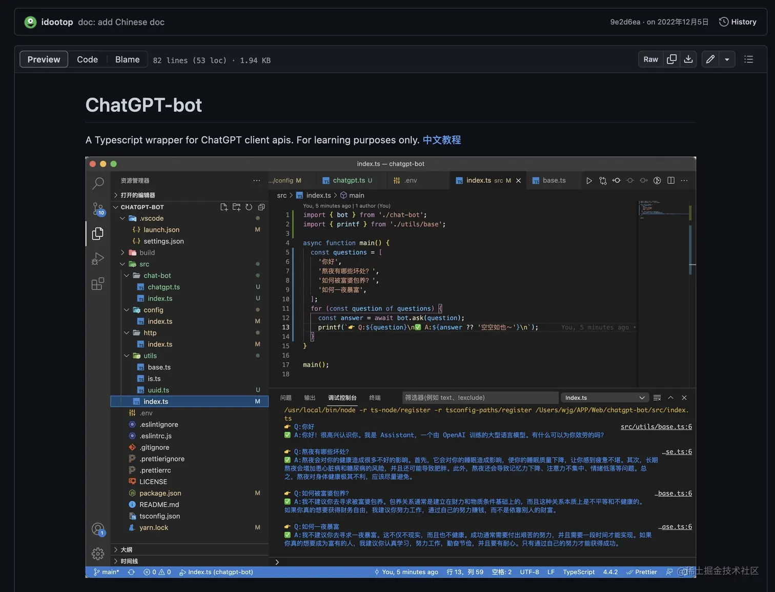Click the Prettier status bar item

click(x=642, y=572)
